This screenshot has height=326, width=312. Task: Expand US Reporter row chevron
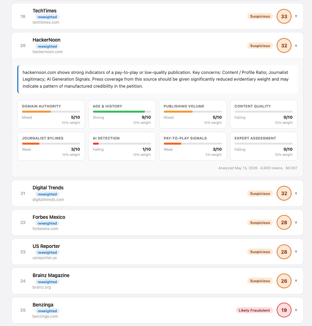[296, 251]
